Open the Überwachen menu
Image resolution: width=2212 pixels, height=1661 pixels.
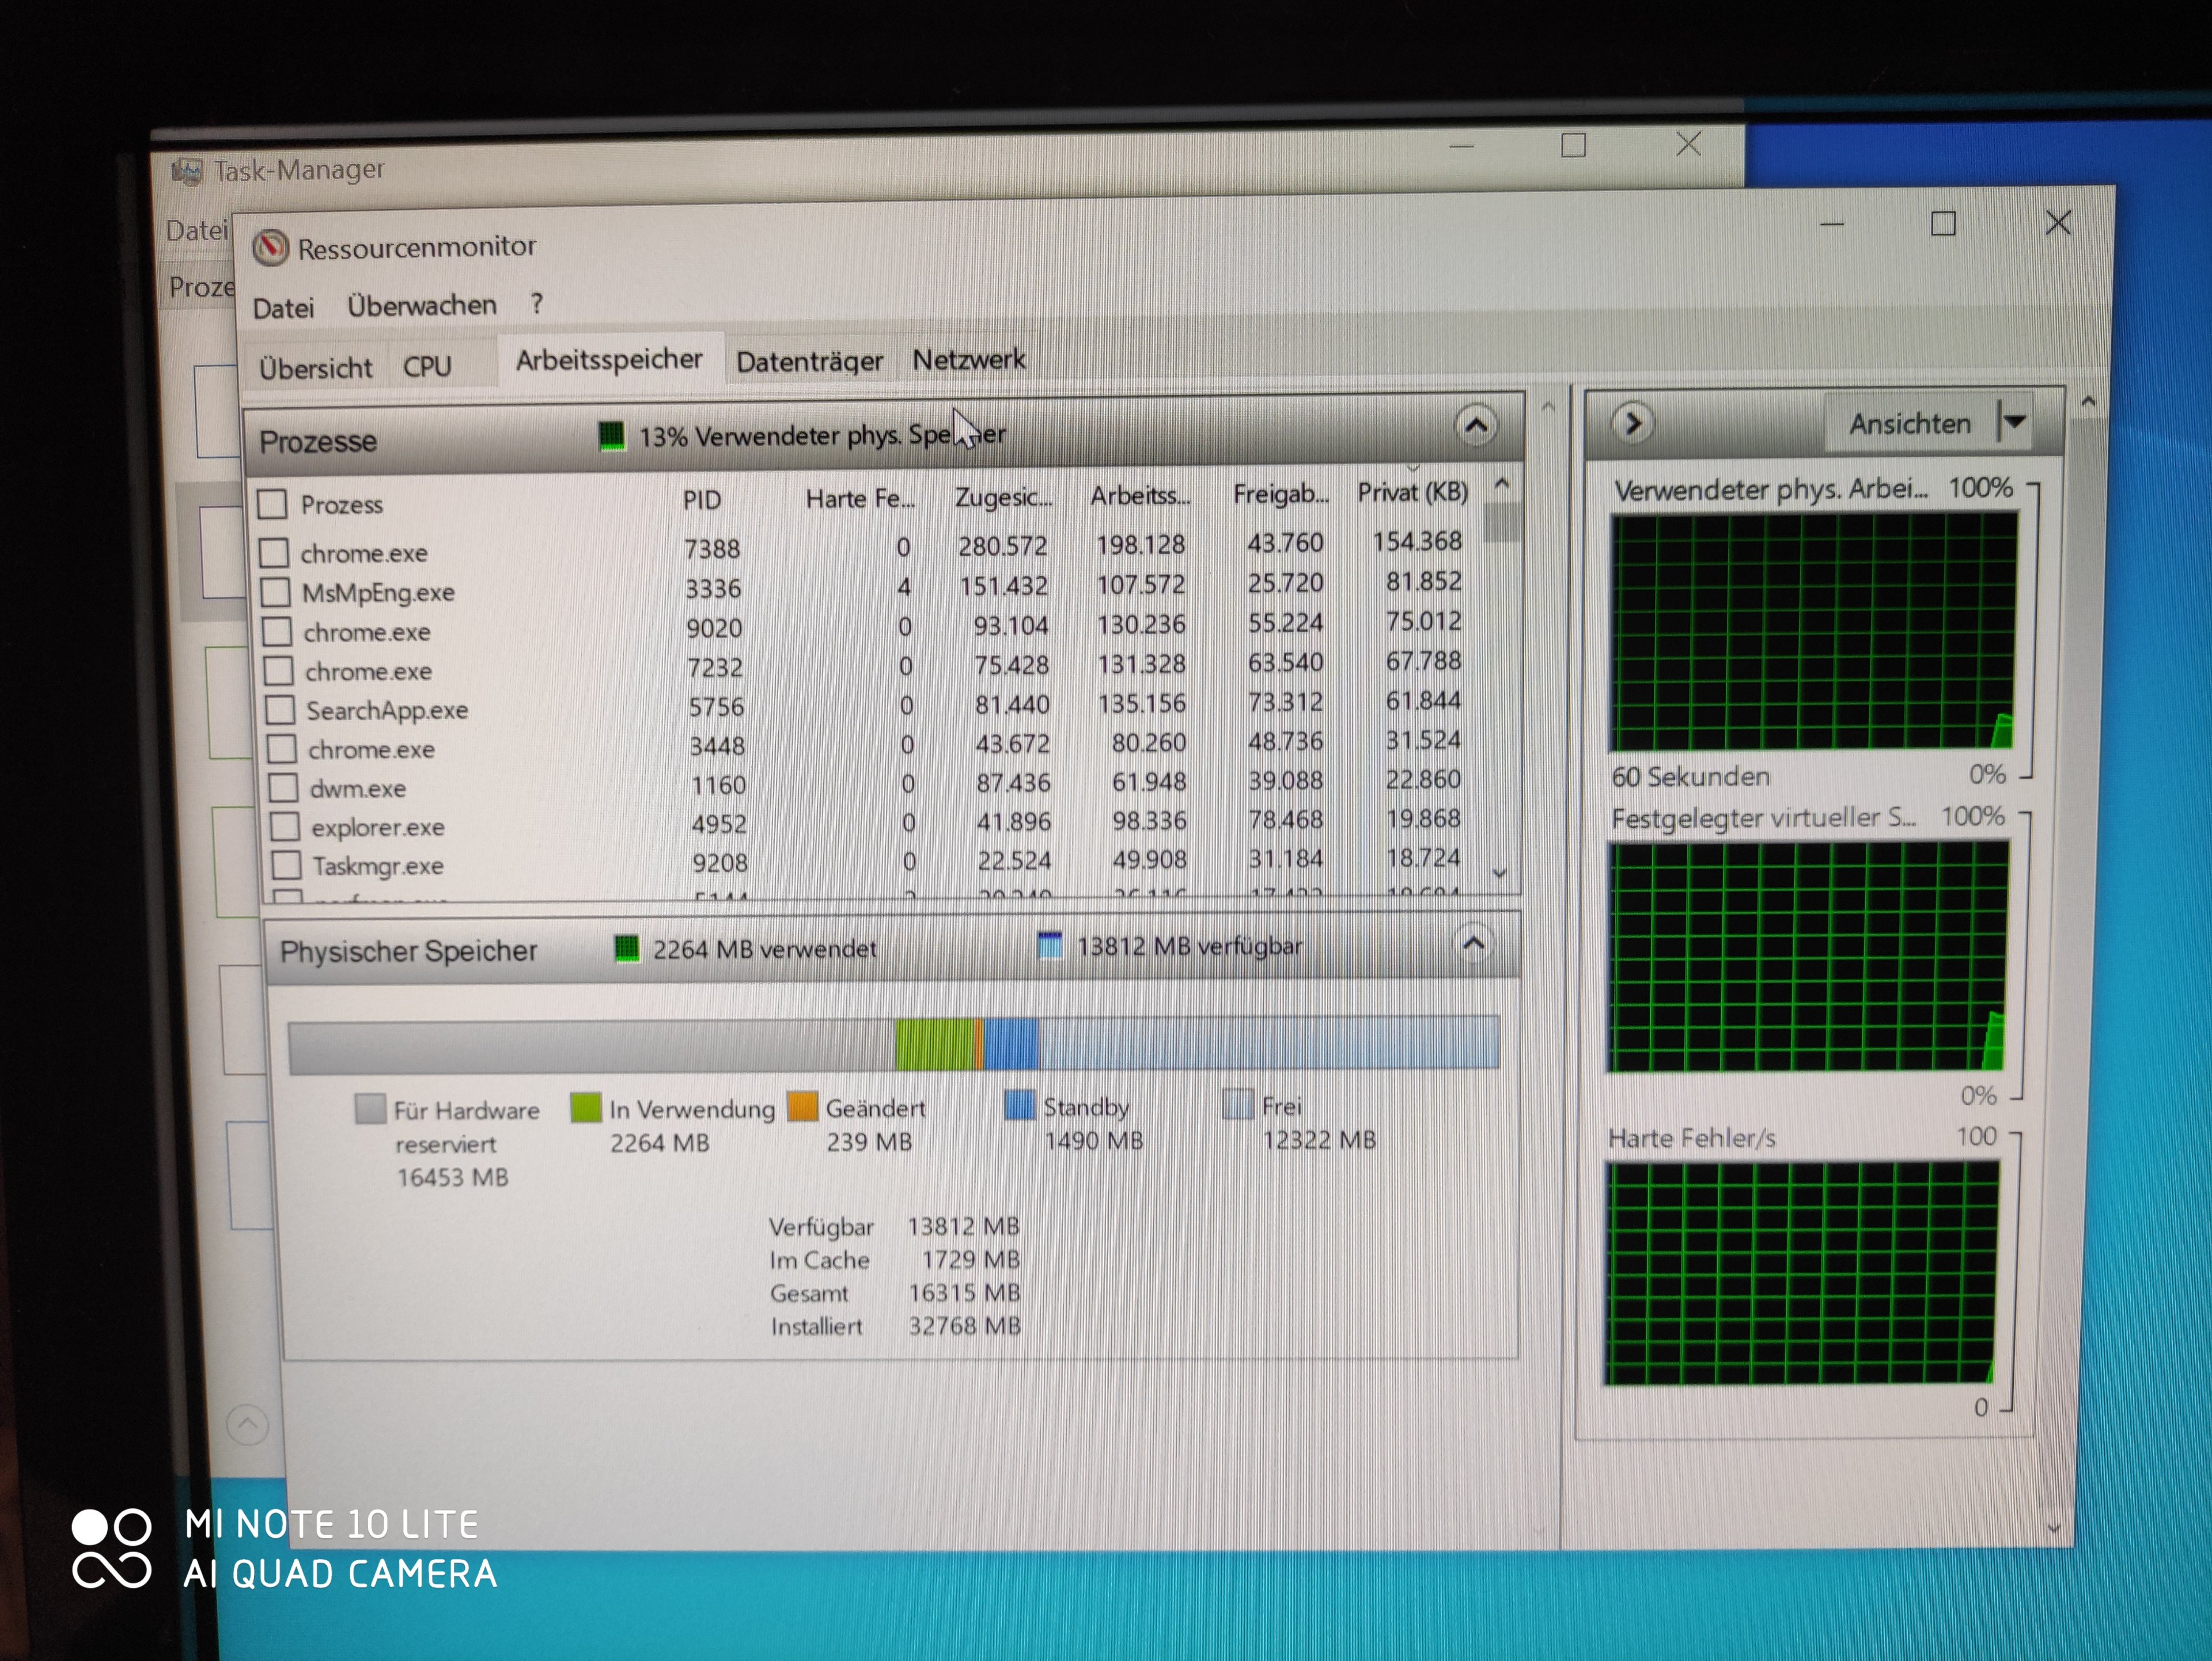click(x=421, y=305)
